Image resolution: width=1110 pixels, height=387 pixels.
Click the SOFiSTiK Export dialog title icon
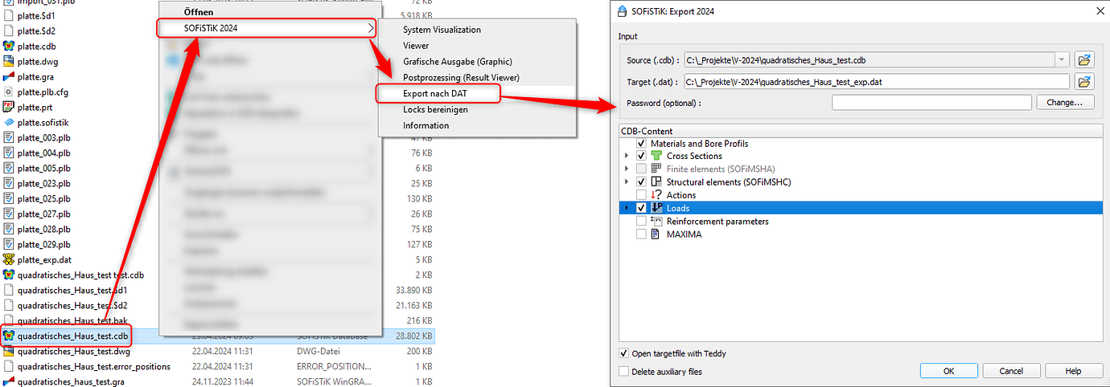623,11
